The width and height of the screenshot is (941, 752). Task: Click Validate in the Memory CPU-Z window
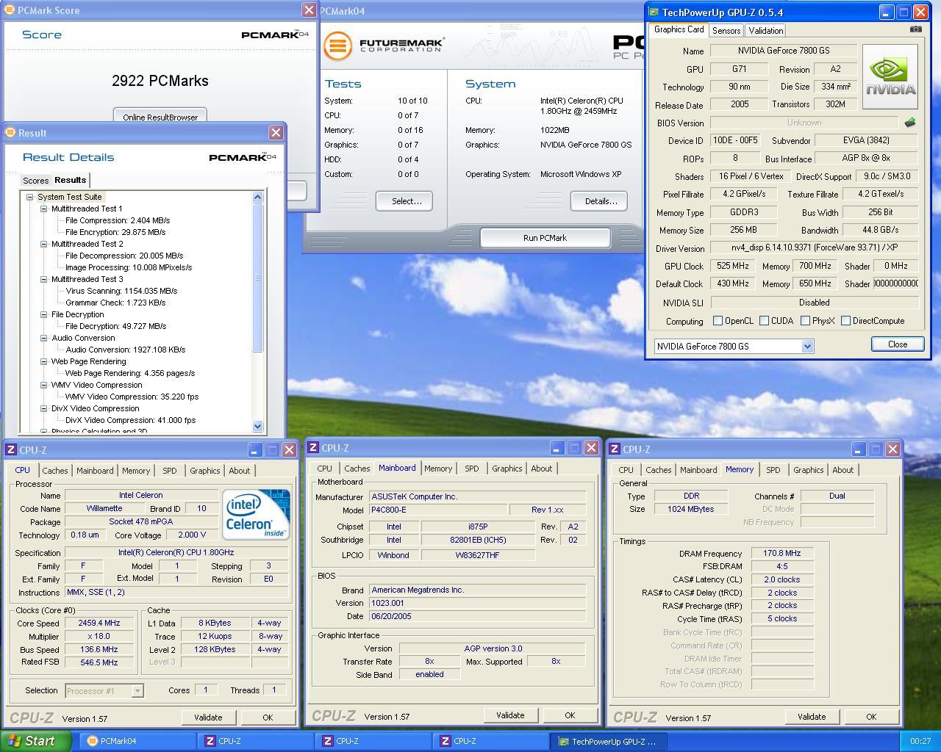[x=812, y=717]
